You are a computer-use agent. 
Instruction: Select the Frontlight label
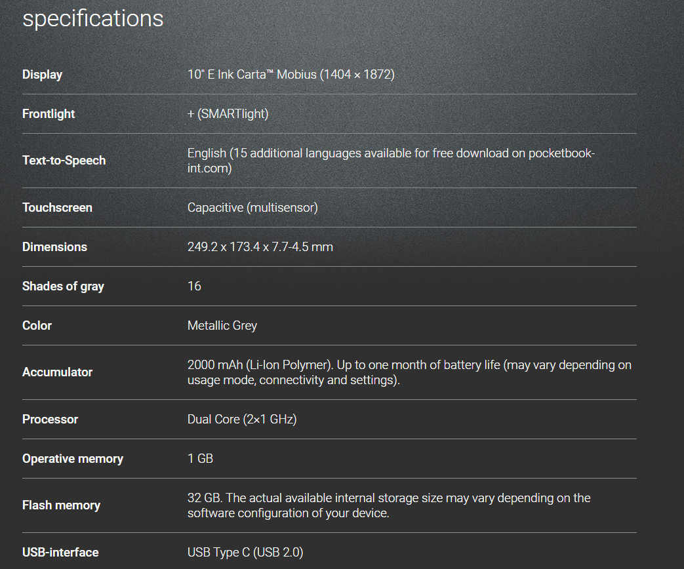(x=49, y=114)
